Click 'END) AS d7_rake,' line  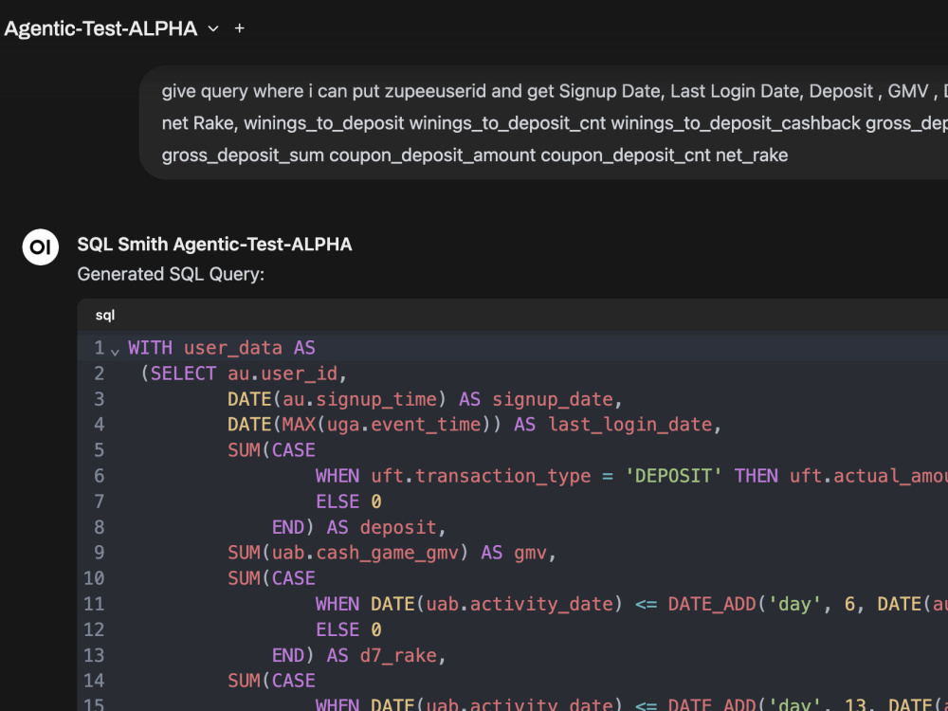359,655
